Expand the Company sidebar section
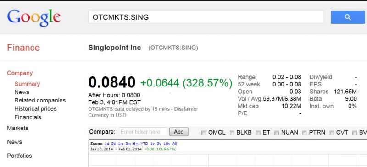Viewport: 367px width, 167px height. point(20,73)
